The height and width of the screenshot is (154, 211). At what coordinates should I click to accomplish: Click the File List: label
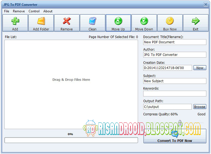pyautogui.click(x=11, y=37)
